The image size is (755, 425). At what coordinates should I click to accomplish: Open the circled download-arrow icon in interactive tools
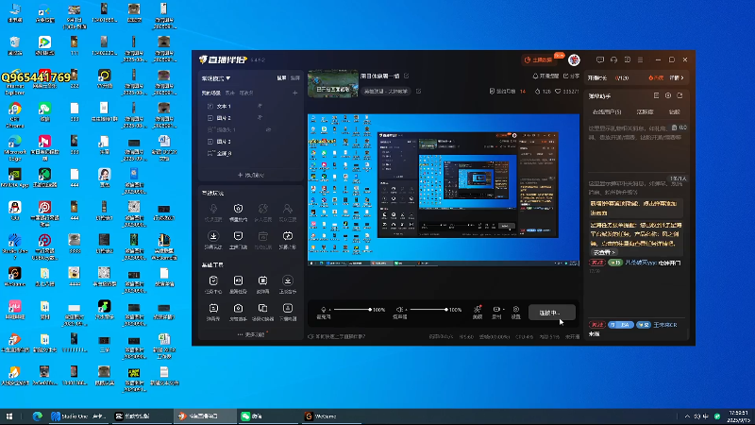(x=213, y=236)
